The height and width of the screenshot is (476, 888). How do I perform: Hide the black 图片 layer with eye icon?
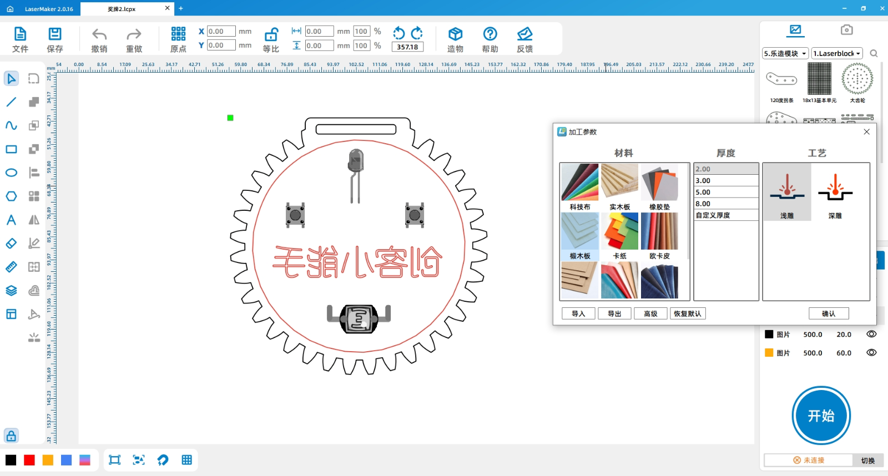pos(871,334)
